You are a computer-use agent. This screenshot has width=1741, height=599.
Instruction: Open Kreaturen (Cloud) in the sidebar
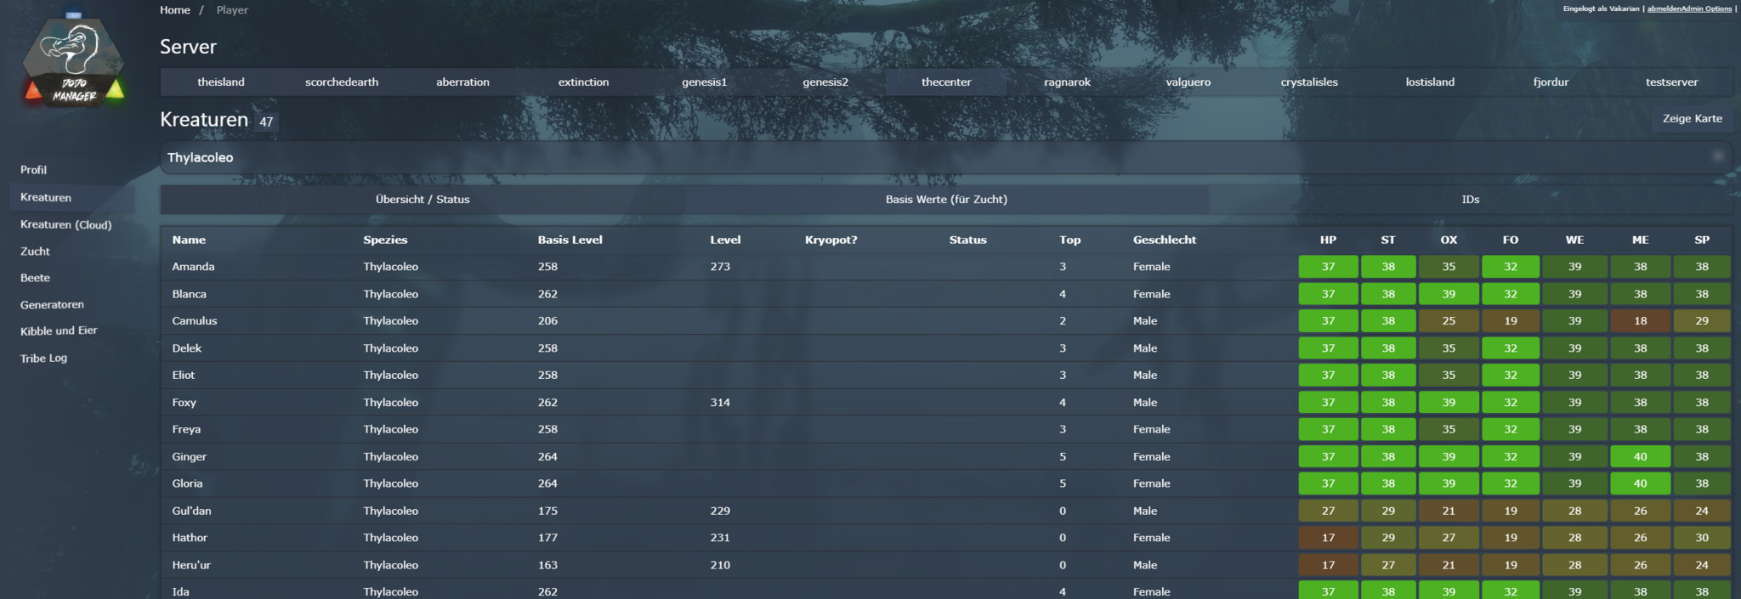65,225
